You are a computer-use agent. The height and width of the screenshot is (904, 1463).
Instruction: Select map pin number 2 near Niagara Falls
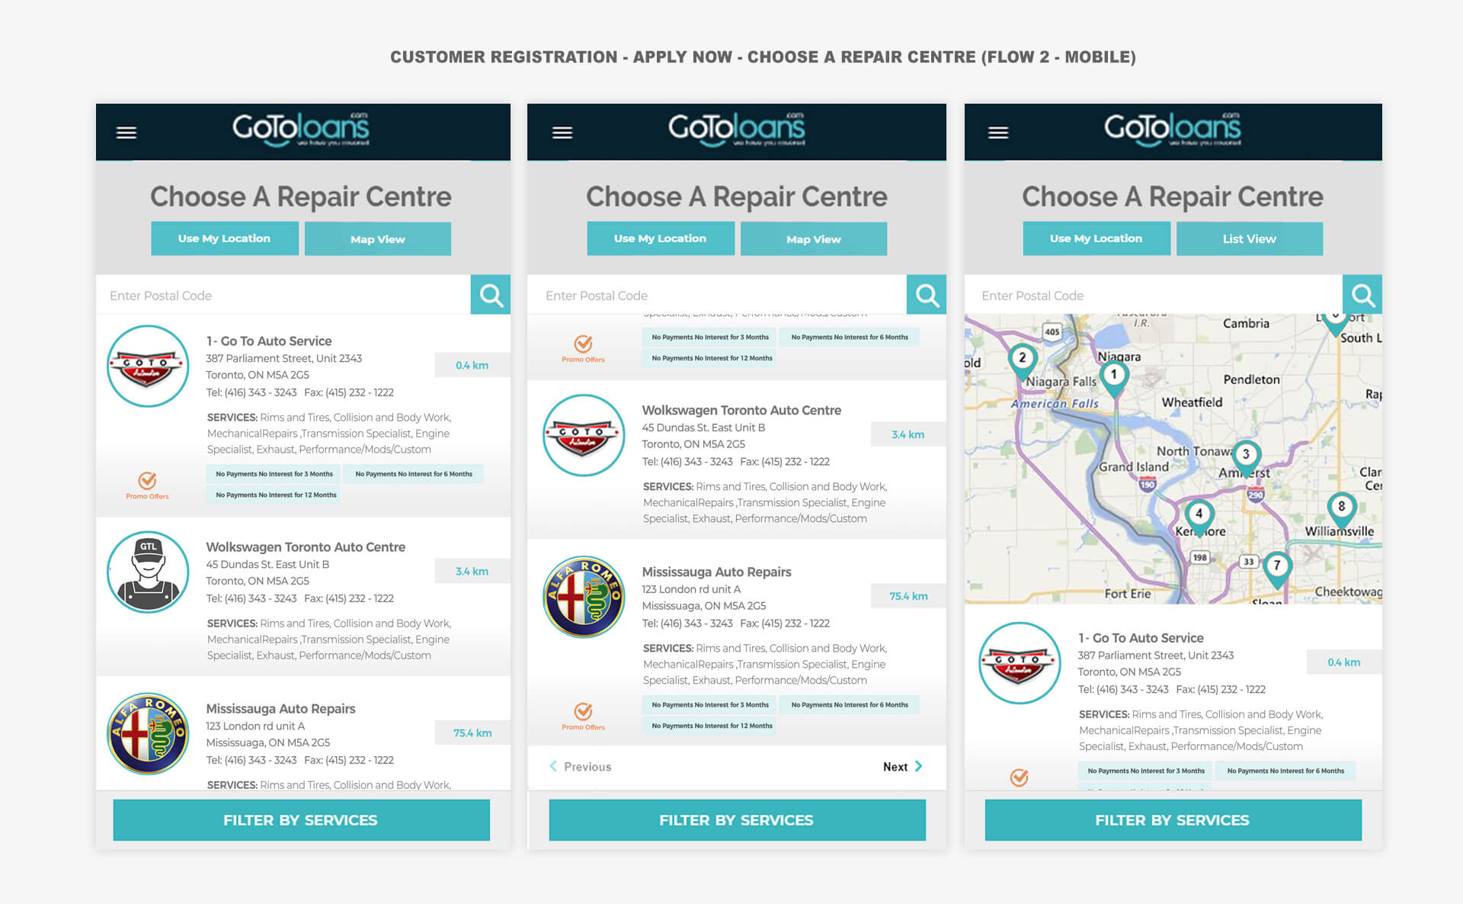[x=1023, y=361]
